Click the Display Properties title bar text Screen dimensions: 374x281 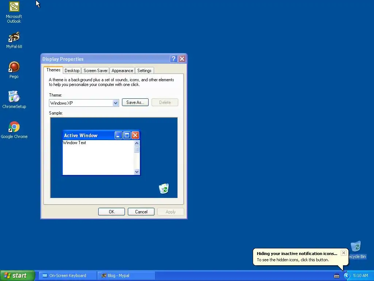pos(63,59)
